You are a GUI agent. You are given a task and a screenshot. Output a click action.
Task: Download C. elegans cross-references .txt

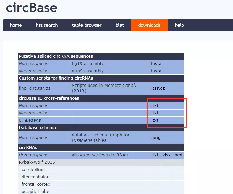tap(155, 120)
